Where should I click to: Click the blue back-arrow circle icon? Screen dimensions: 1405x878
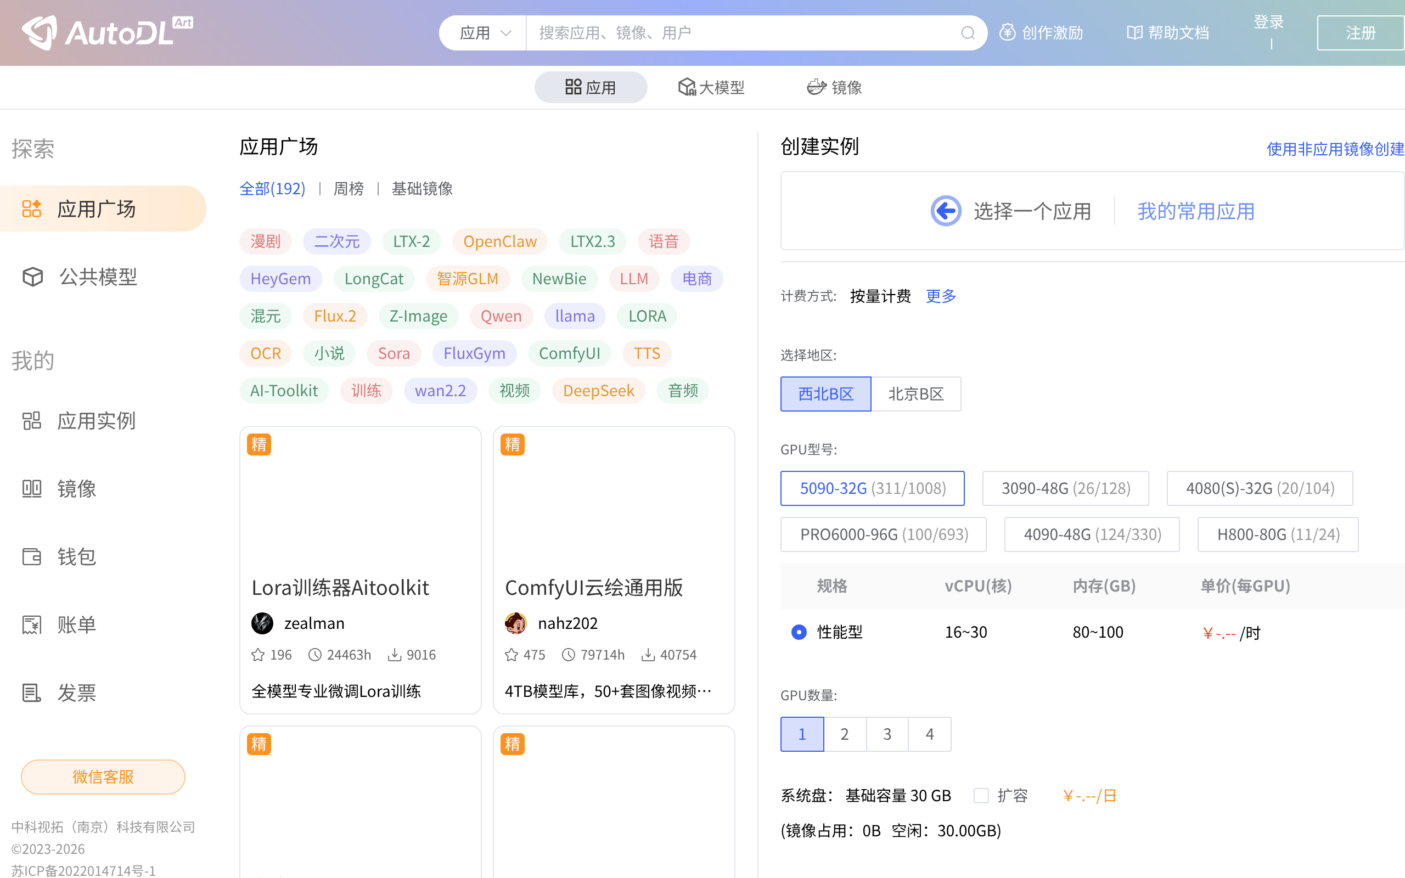tap(946, 211)
